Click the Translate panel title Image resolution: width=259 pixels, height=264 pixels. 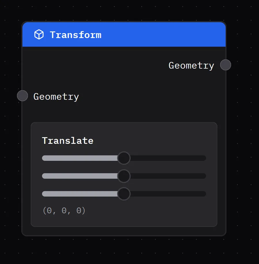[68, 141]
